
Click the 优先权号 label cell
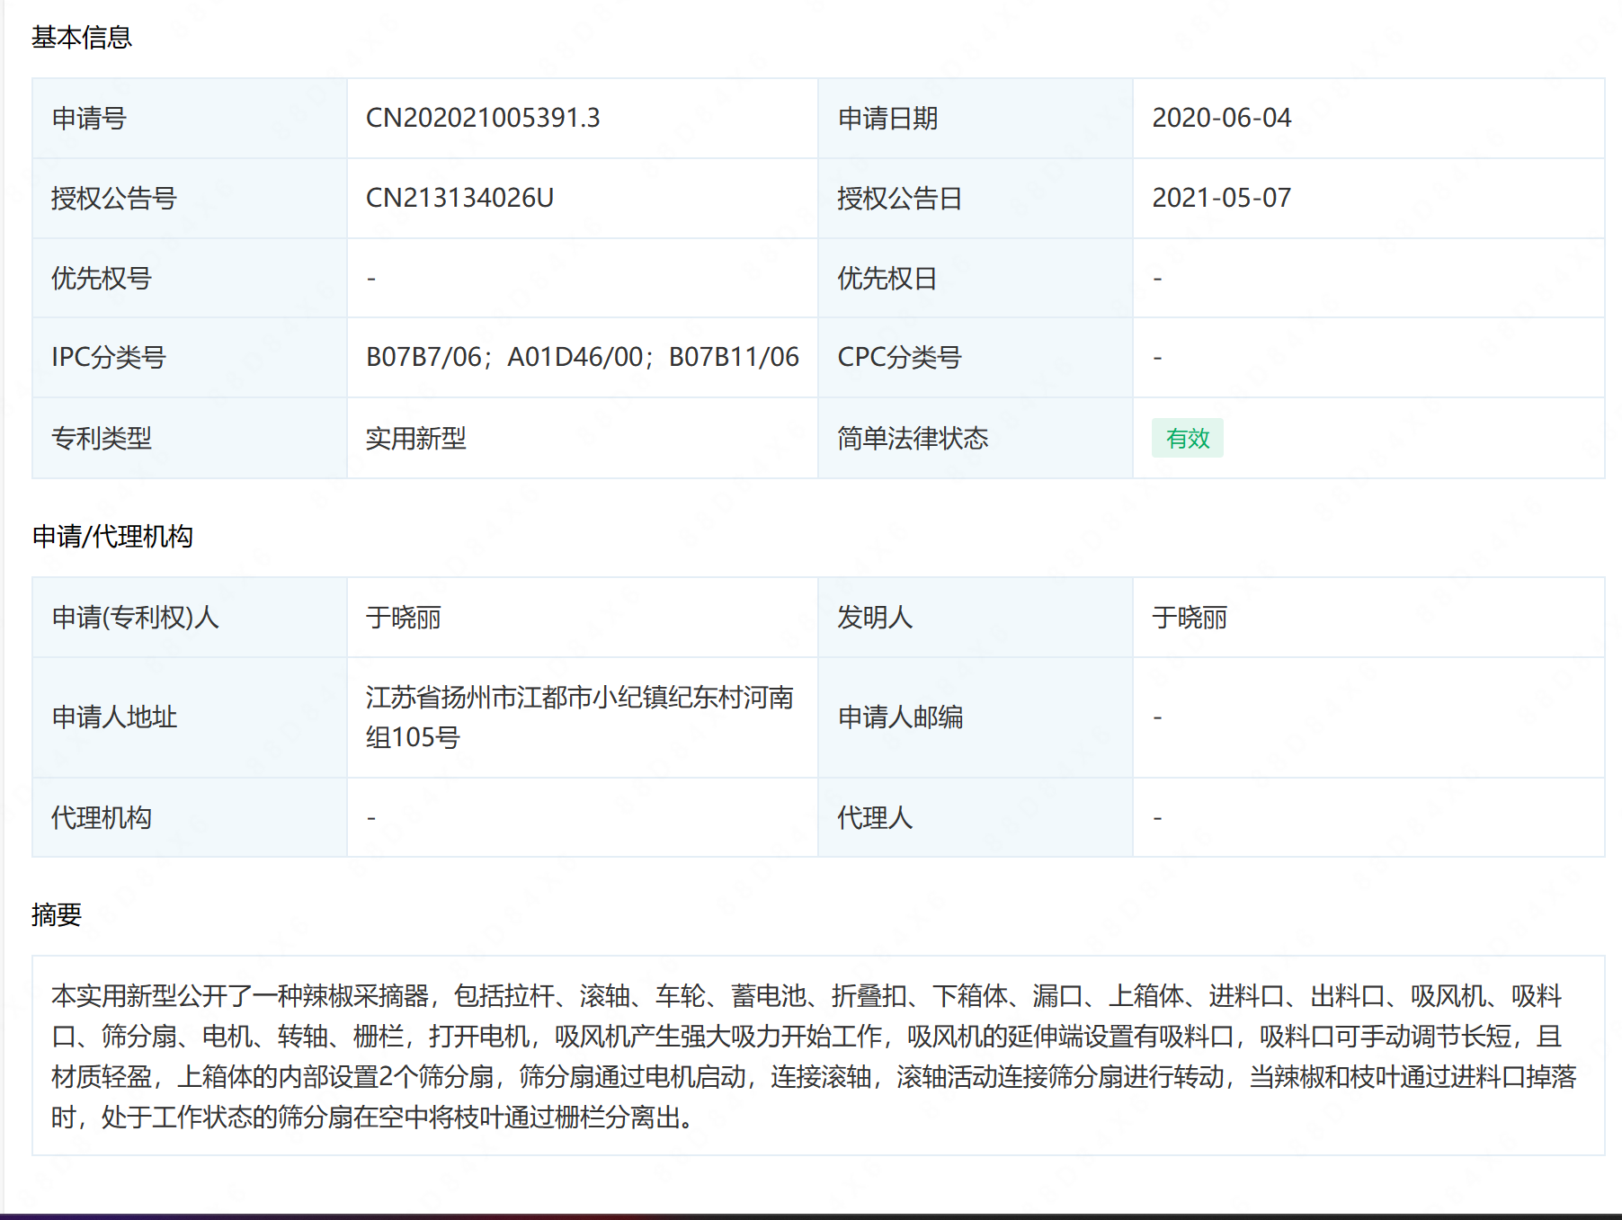click(190, 278)
